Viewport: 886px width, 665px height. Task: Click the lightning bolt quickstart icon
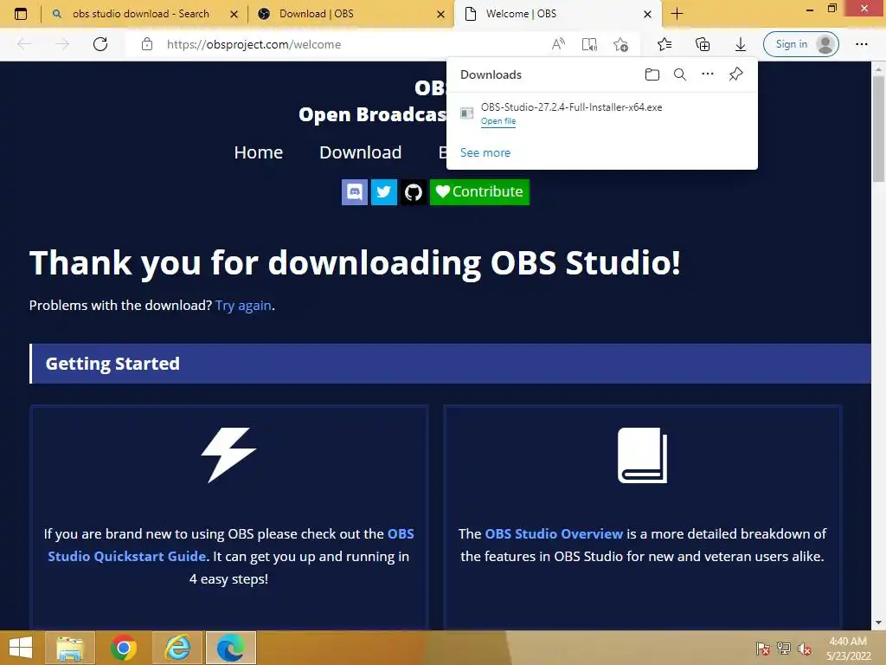pyautogui.click(x=228, y=455)
